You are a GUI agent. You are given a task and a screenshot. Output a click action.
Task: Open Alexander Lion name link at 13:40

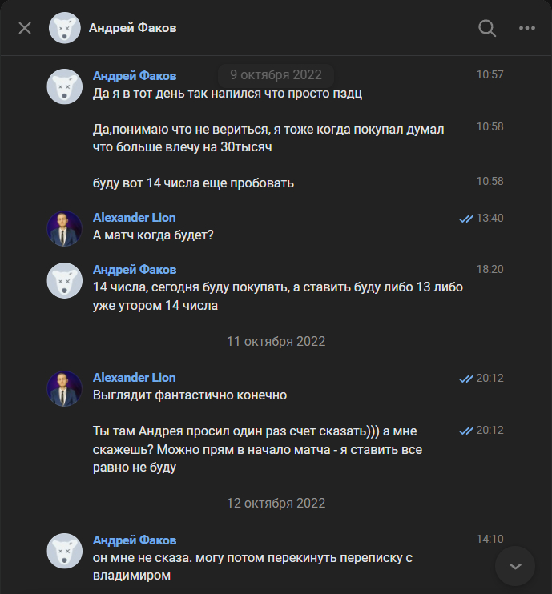(134, 218)
